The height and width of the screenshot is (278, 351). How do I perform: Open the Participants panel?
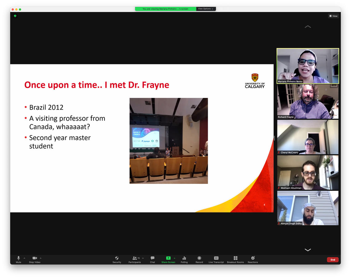tap(135, 258)
